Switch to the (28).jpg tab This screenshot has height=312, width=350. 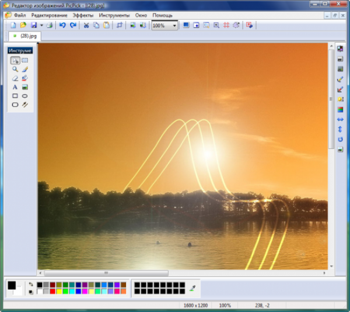(24, 36)
